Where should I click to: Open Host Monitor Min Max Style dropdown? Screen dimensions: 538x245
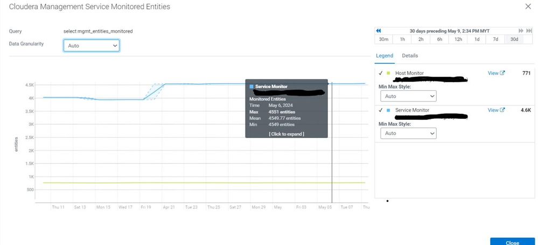408,96
